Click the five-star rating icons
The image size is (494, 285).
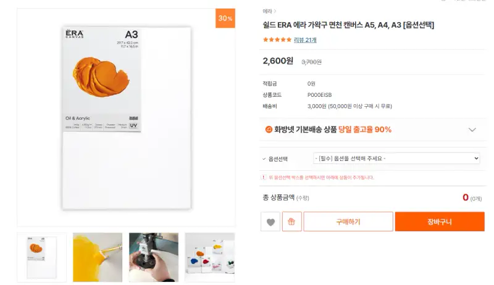tap(277, 40)
